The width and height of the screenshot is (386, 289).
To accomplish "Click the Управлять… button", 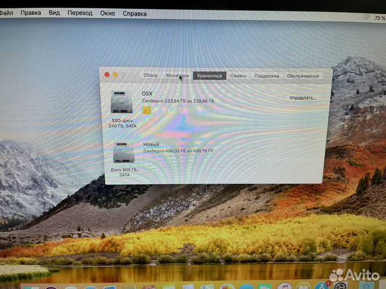I will 303,98.
